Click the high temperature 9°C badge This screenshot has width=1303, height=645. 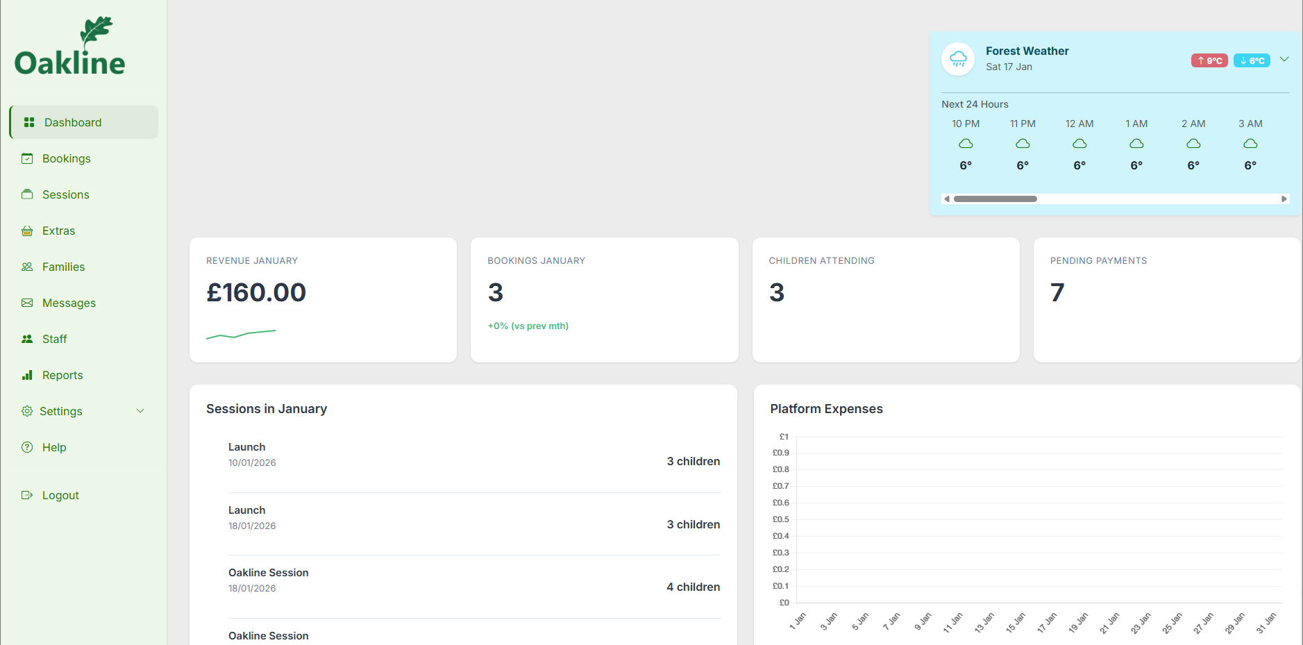tap(1209, 60)
